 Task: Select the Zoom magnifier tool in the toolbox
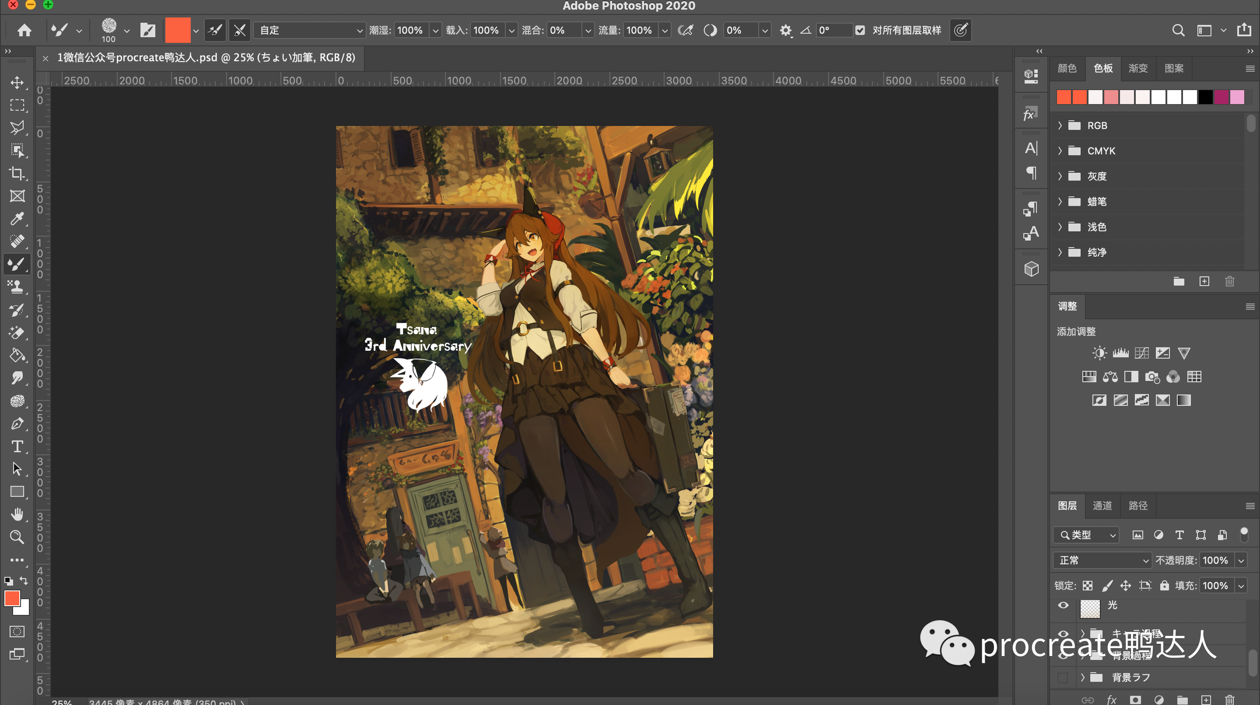click(x=17, y=537)
